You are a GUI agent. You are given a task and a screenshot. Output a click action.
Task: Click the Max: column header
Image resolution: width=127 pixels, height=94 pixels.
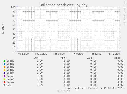pos(117,58)
